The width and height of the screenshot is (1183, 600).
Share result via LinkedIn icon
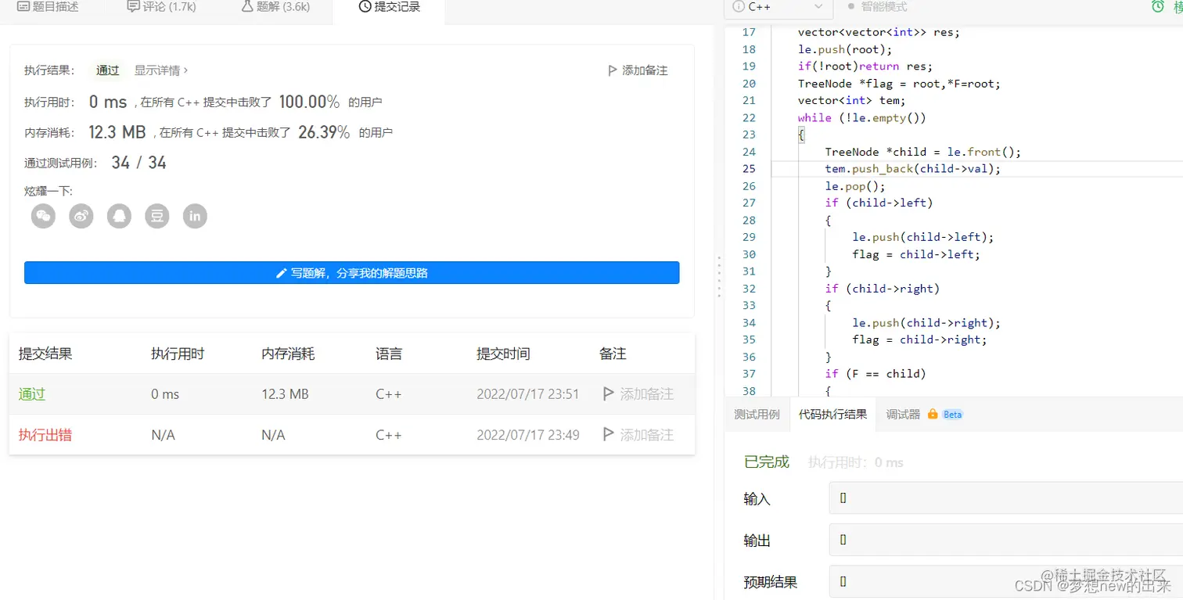click(x=195, y=216)
